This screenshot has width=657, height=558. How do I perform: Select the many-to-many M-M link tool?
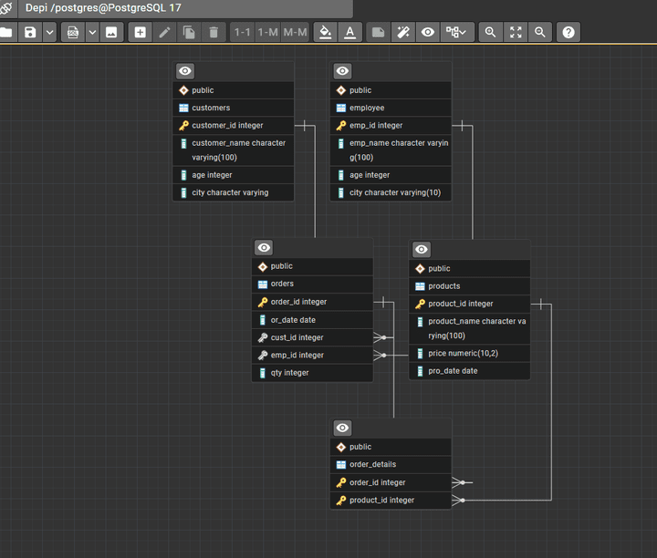click(296, 32)
